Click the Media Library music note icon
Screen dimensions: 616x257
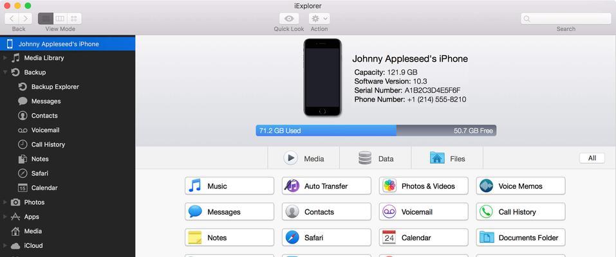(x=15, y=58)
